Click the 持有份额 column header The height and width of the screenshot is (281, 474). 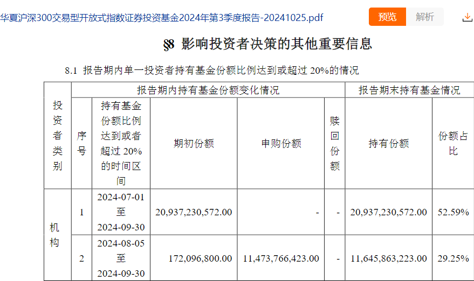click(x=389, y=143)
